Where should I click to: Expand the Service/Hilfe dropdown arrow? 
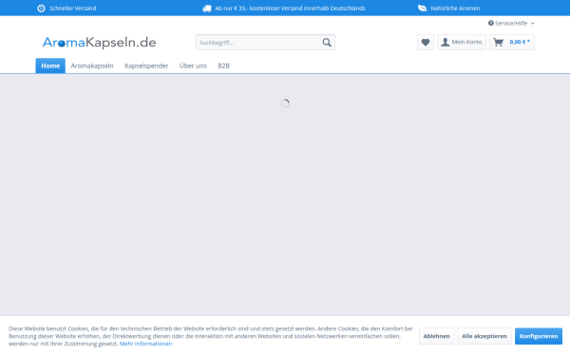click(x=533, y=23)
